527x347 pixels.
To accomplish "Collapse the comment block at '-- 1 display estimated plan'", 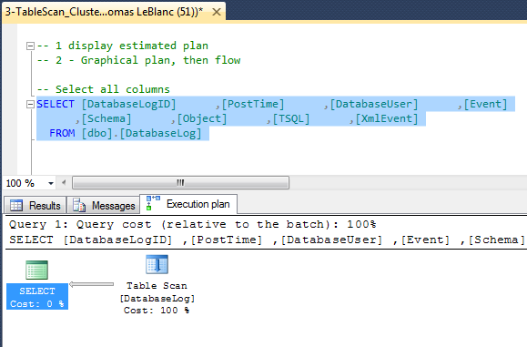I will pos(31,46).
